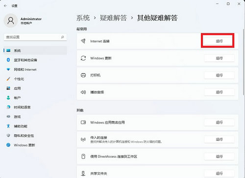Open the Administrator profile avatar
Screen dimensions: 245x178
coord(11,21)
